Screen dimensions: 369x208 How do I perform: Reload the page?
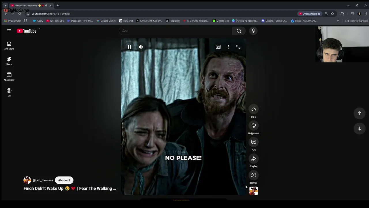19,14
